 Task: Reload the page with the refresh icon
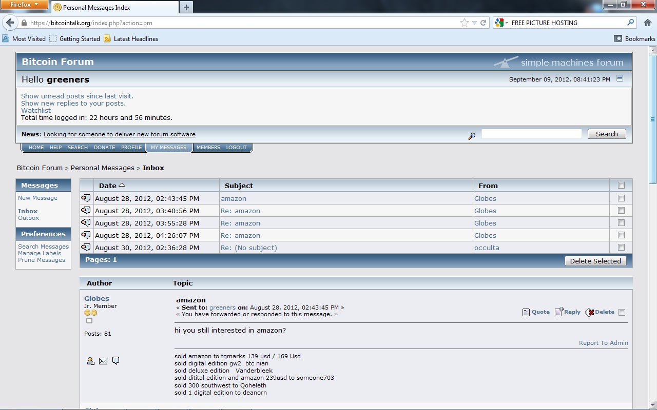pos(483,23)
